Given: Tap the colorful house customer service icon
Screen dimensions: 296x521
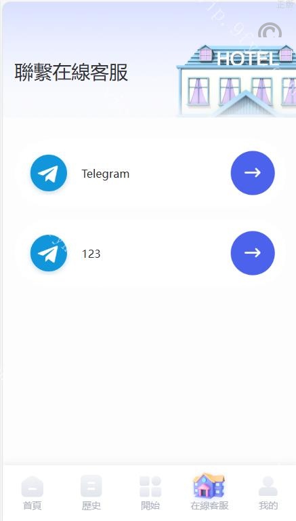Looking at the screenshot, I should (x=209, y=485).
